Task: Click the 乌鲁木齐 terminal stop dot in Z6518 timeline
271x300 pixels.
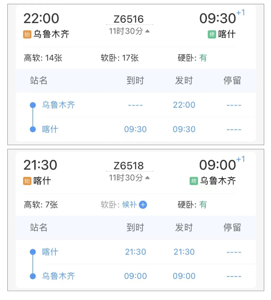Action: tap(33, 276)
